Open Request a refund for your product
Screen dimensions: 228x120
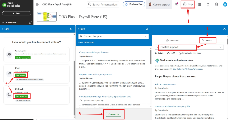[96, 74]
